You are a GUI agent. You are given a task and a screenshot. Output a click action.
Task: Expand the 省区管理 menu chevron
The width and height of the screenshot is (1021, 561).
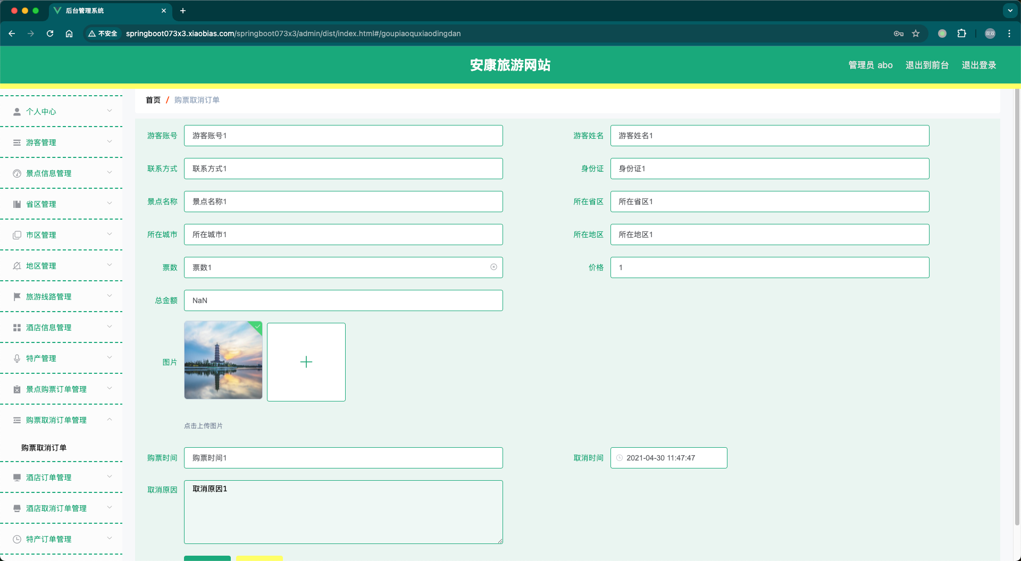110,203
